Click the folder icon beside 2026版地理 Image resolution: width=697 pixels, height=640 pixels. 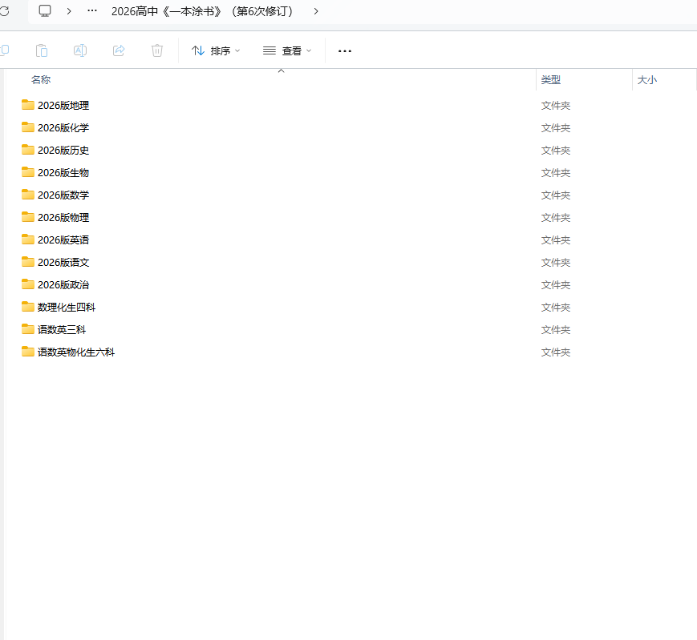(28, 105)
